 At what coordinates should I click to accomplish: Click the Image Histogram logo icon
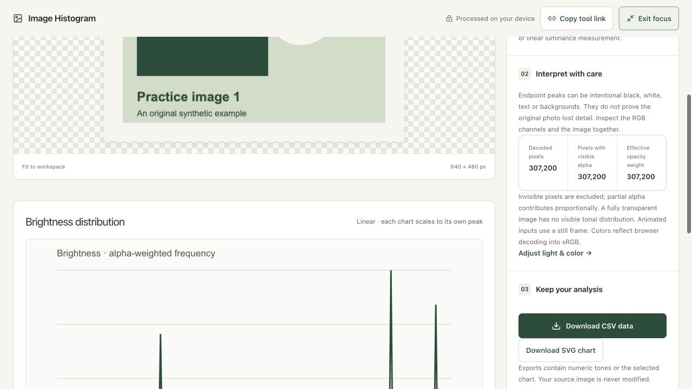(x=18, y=18)
